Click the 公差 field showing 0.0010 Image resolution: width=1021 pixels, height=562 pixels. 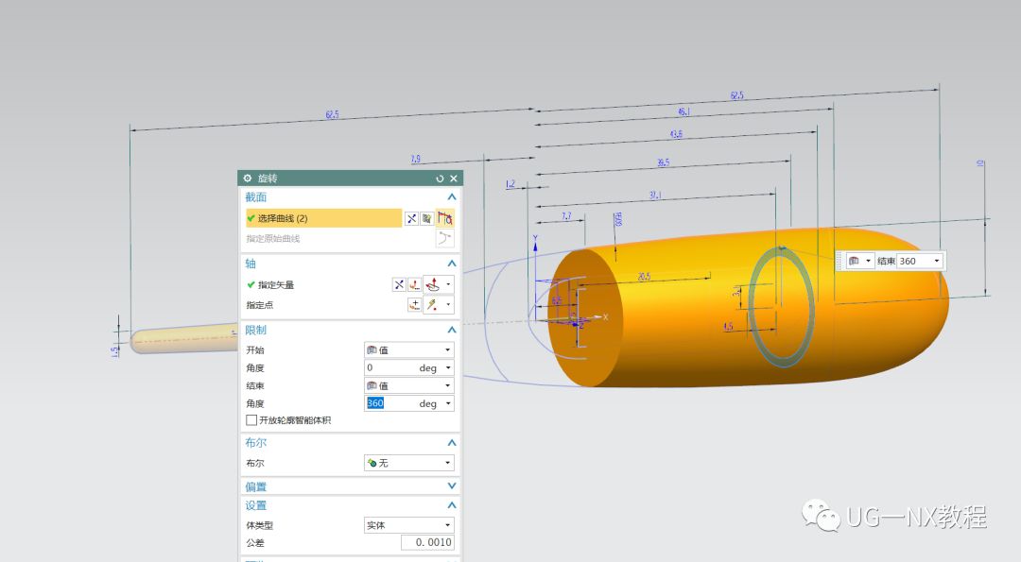427,542
